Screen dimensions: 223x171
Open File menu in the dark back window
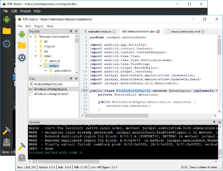5,11
